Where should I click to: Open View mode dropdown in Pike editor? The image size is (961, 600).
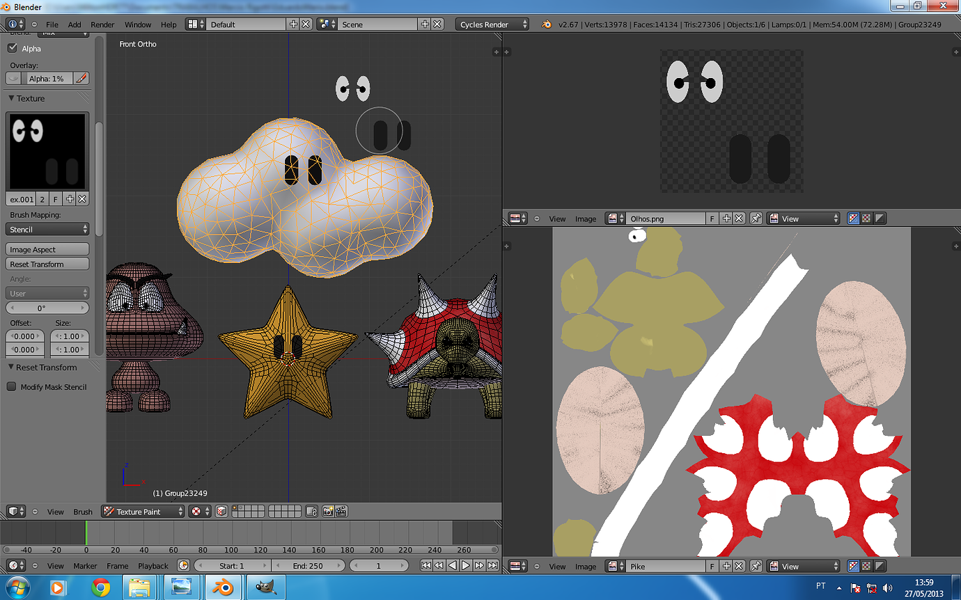(x=804, y=567)
